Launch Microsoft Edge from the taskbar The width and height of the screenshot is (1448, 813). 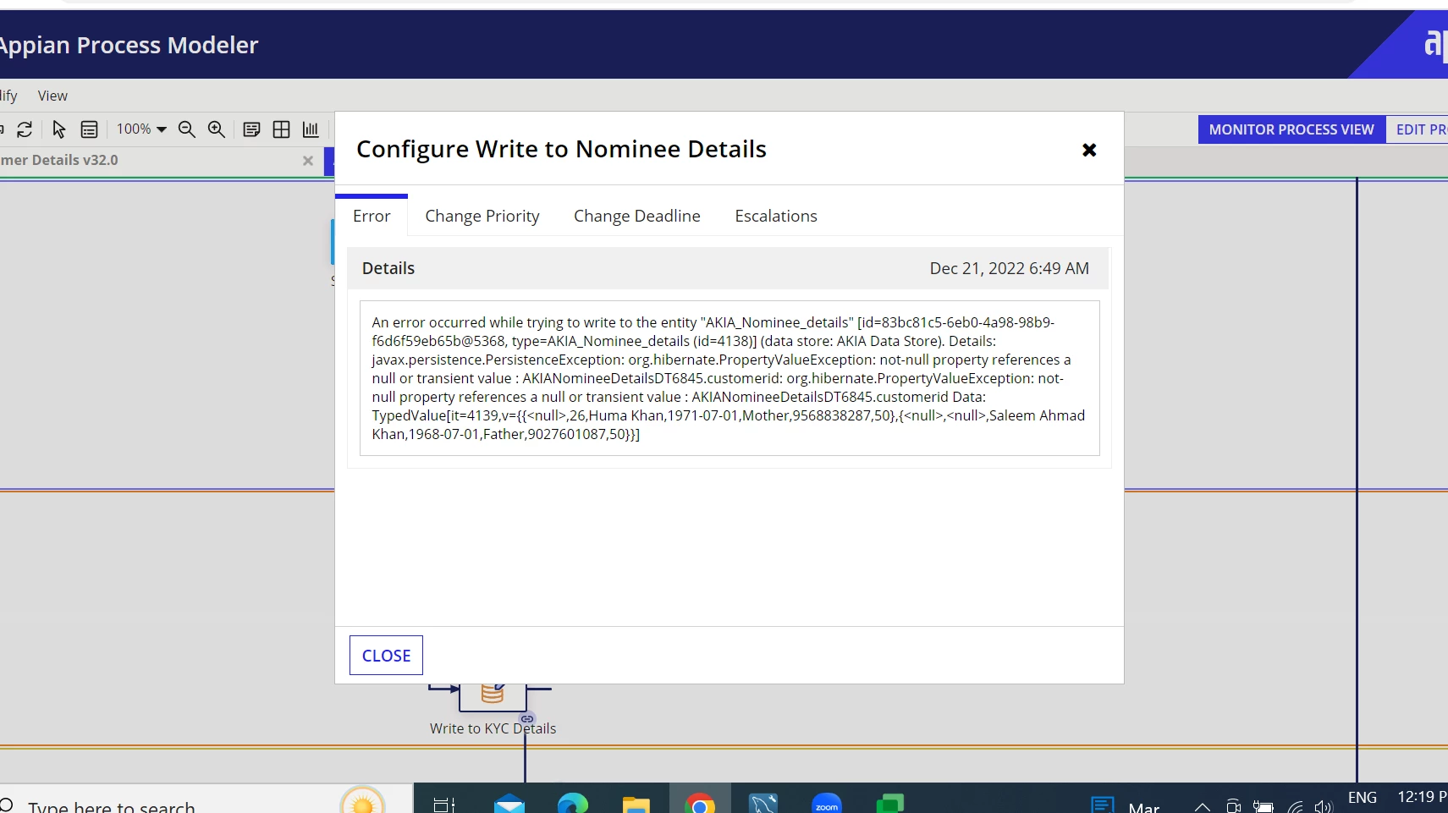573,804
